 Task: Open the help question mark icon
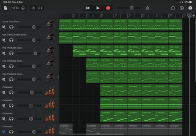[190, 8]
